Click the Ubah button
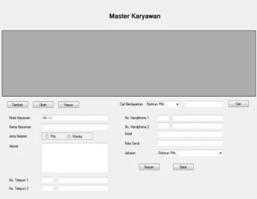Viewport: 257px width, 199px height. (x=43, y=105)
